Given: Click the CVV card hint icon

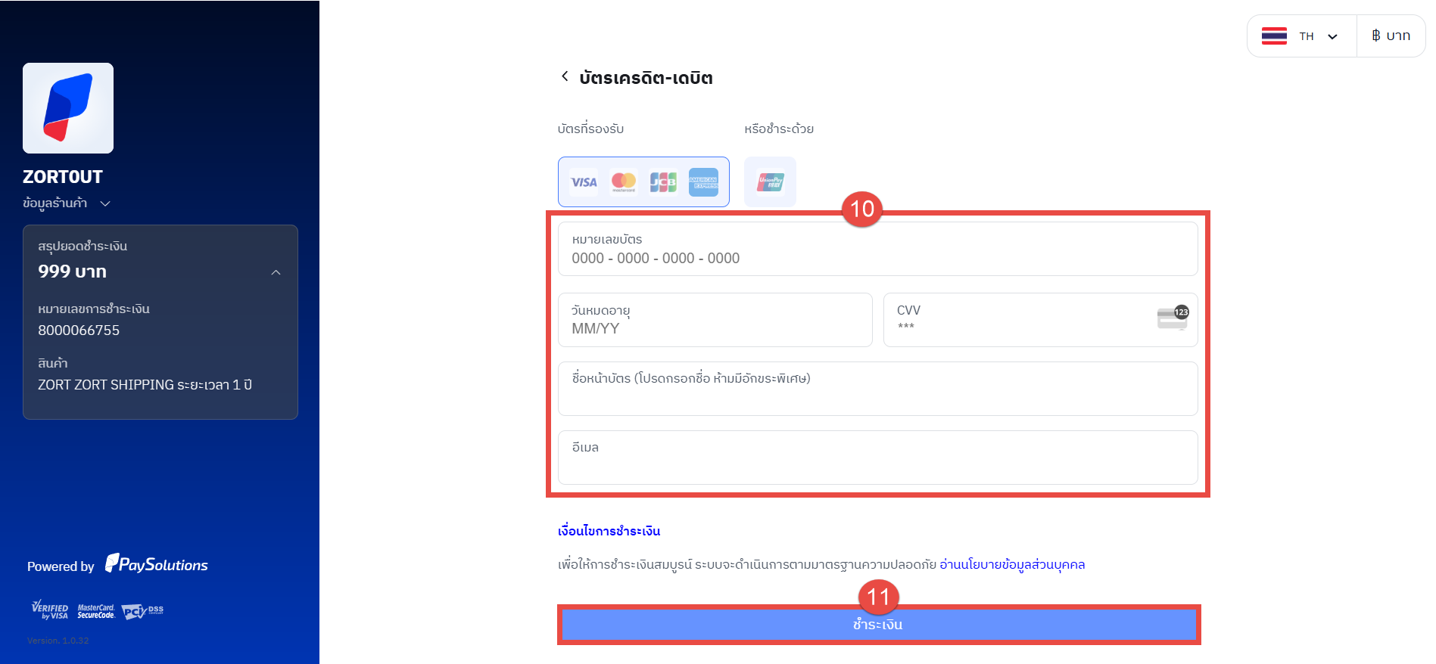Looking at the screenshot, I should (x=1172, y=318).
